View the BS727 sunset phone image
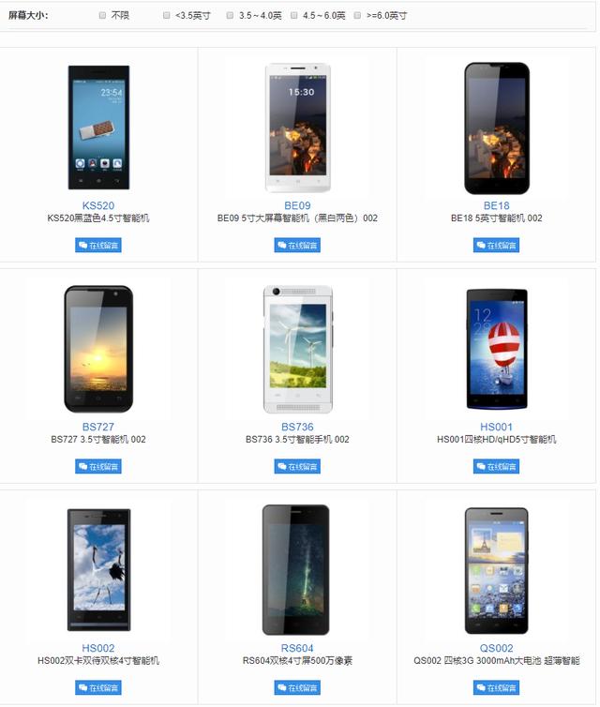Viewport: 600px width, 707px height. [98, 349]
